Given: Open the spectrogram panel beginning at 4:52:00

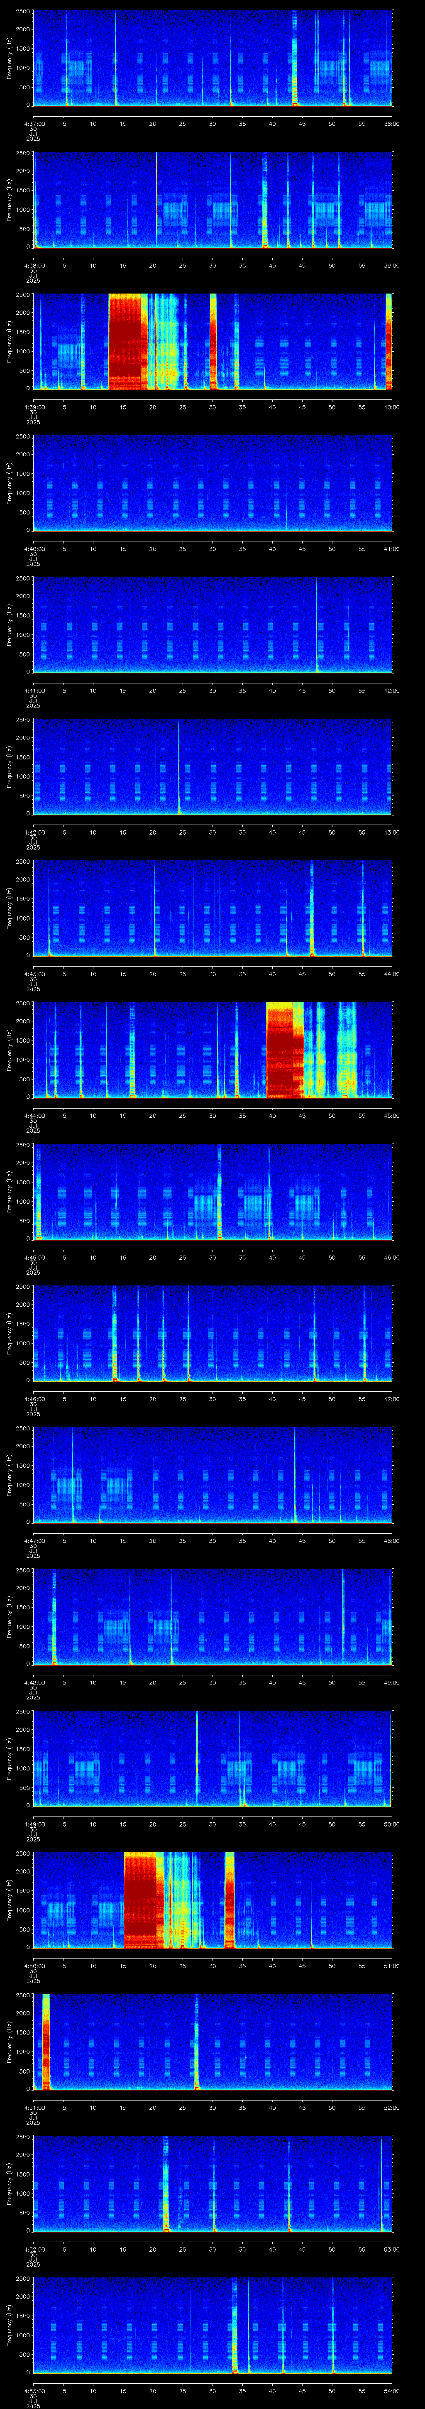Looking at the screenshot, I should click(213, 2183).
